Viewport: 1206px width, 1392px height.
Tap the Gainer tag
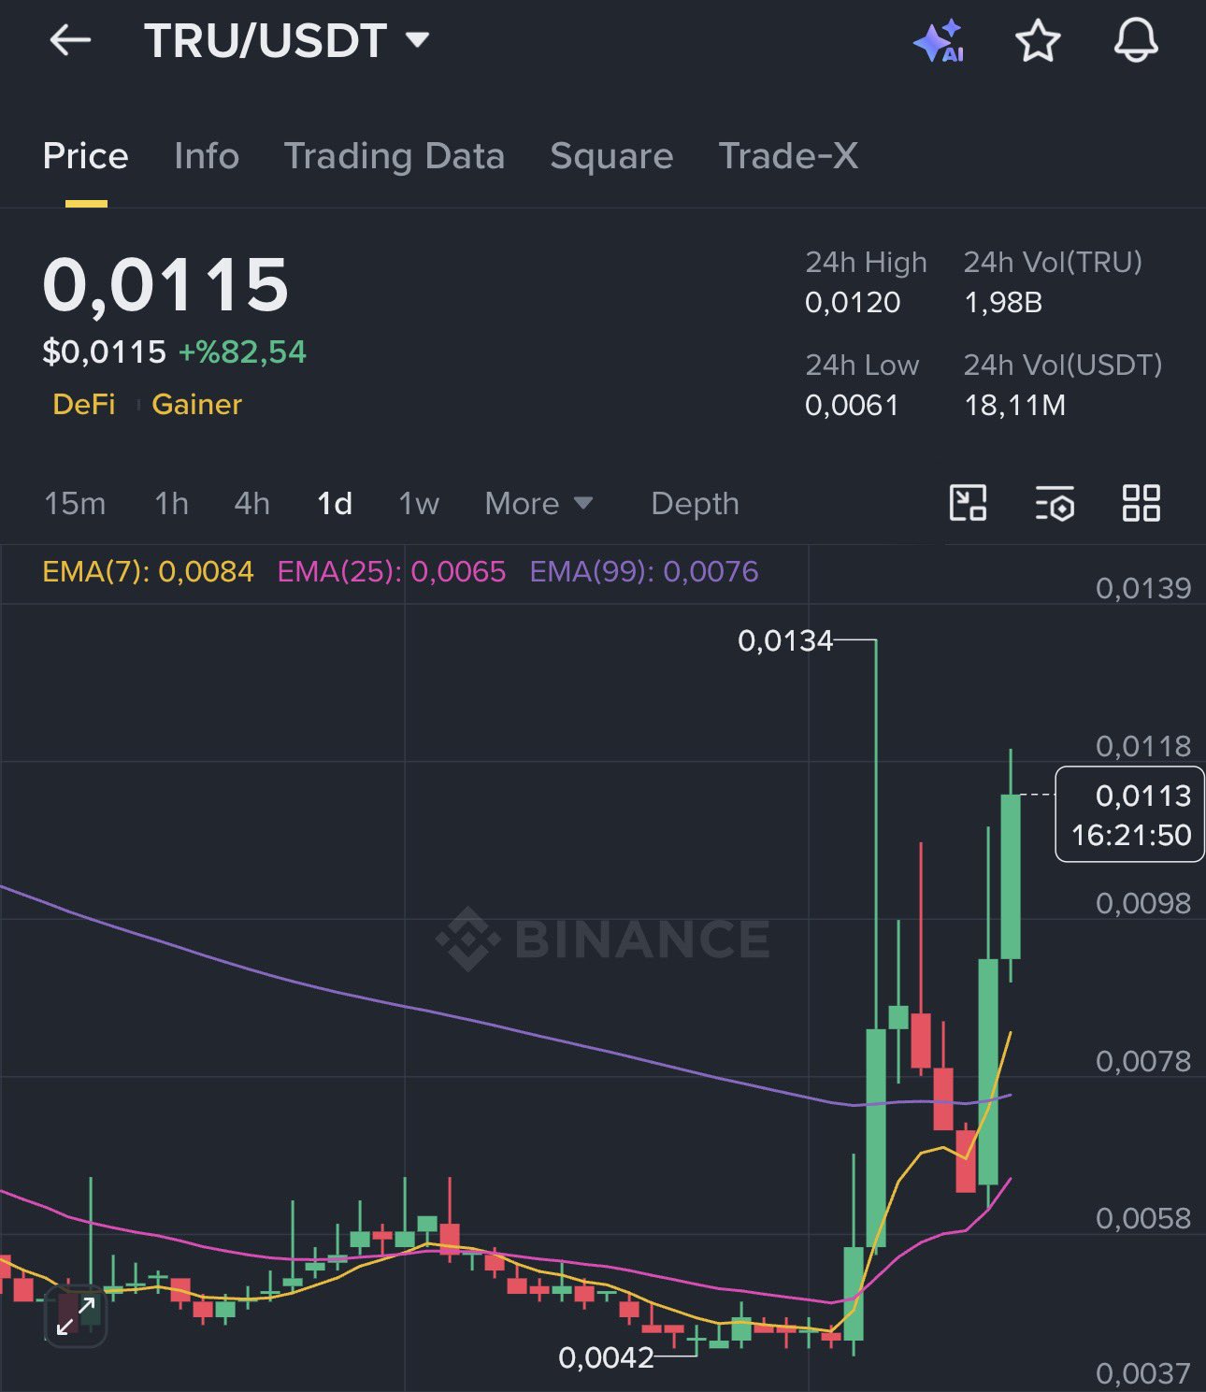196,404
